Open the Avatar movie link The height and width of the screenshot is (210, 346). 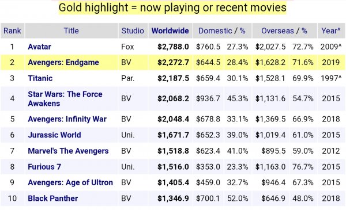[39, 47]
